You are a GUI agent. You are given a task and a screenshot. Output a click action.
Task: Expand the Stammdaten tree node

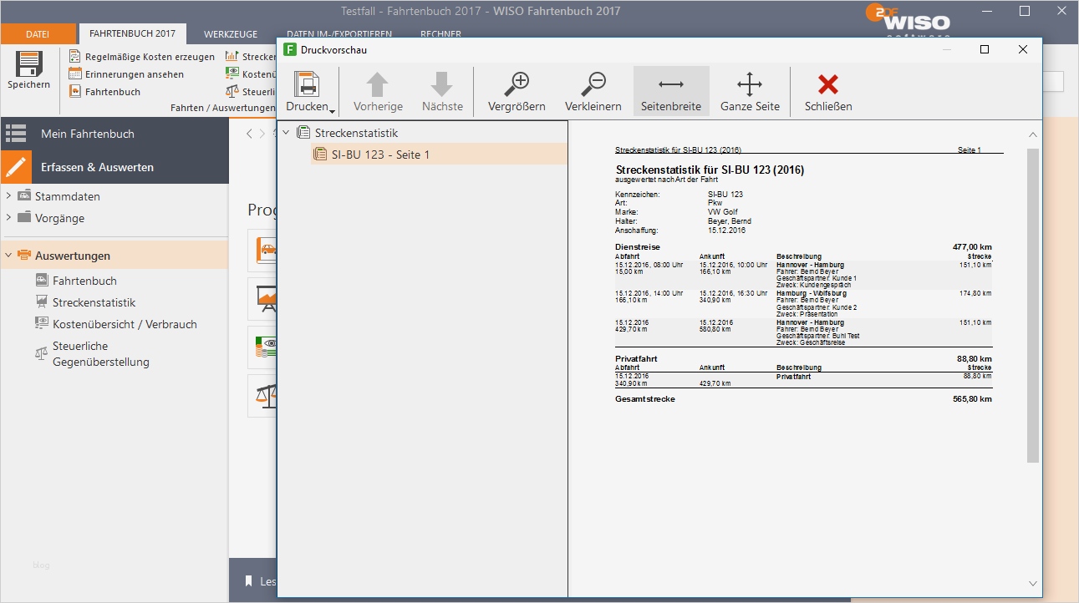tap(8, 196)
